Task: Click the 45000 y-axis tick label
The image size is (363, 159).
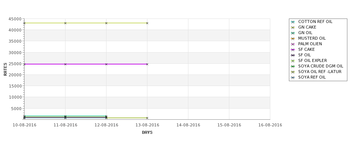Action: (15, 19)
